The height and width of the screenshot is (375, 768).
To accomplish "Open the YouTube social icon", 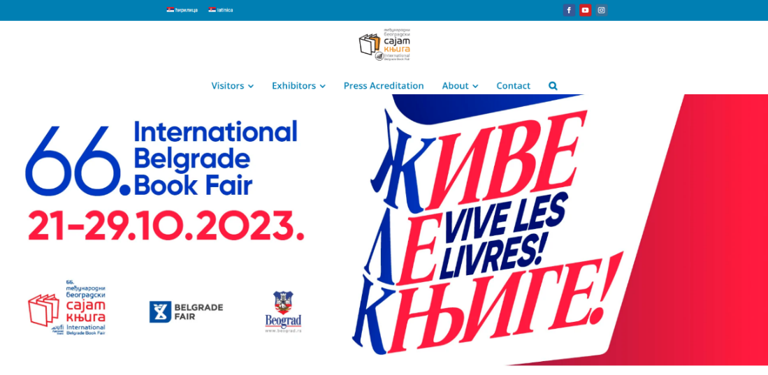I will (586, 10).
